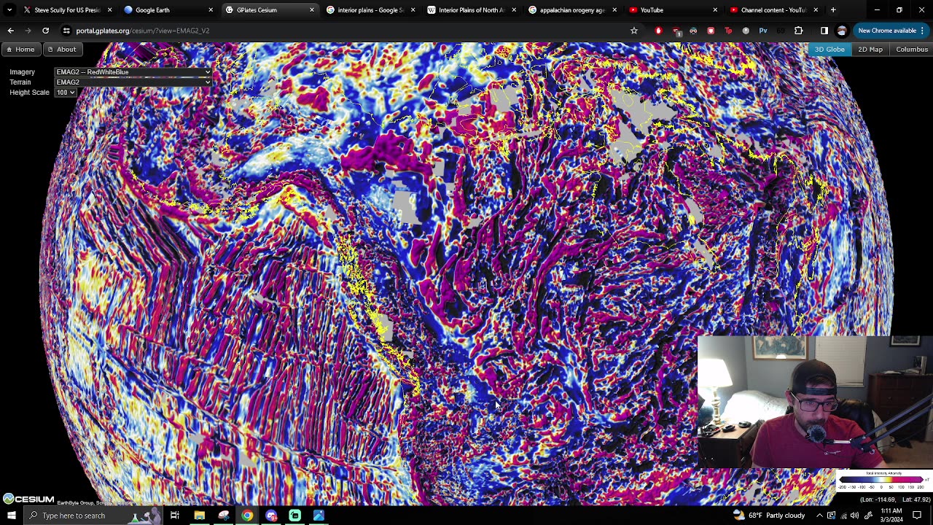Go back to the previous page
This screenshot has height=525, width=933.
click(10, 31)
